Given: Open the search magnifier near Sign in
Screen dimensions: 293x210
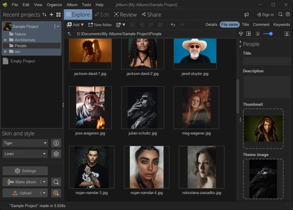Looking at the screenshot, I should click(x=280, y=15).
